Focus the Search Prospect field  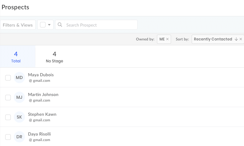(x=101, y=25)
